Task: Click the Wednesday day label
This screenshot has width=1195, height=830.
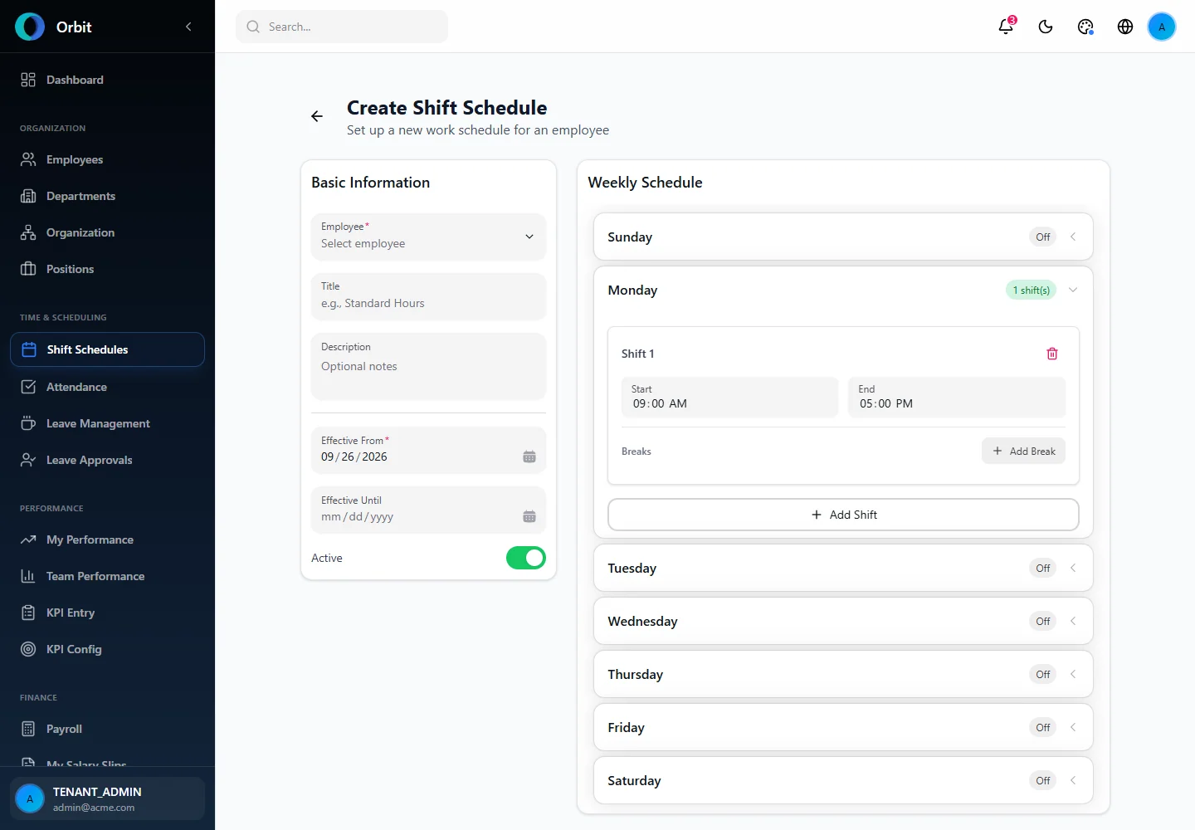Action: (642, 621)
